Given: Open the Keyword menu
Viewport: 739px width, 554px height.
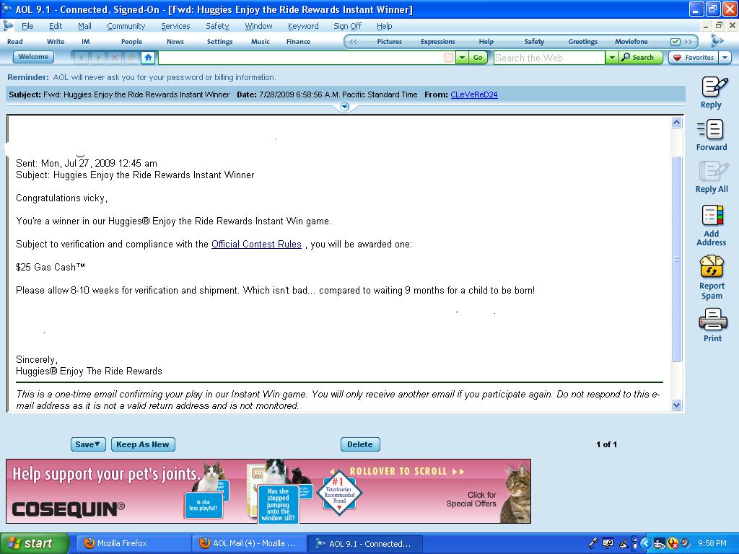Looking at the screenshot, I should tap(303, 26).
